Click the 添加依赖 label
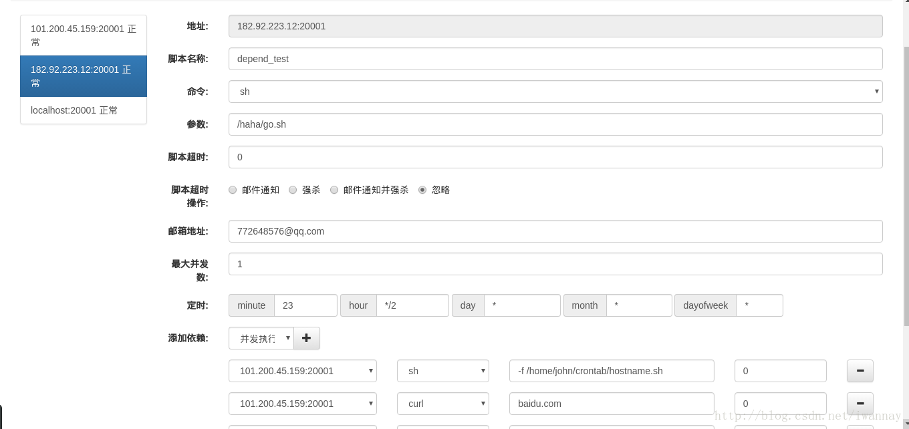Image resolution: width=909 pixels, height=429 pixels. (x=188, y=338)
